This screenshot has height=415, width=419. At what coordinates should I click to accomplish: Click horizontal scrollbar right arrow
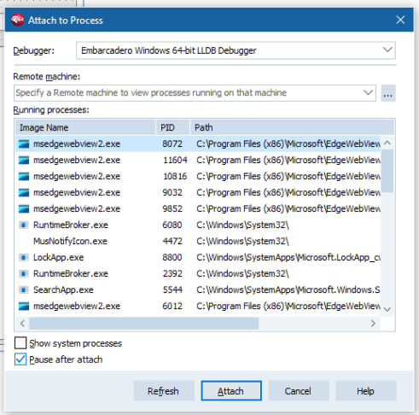pyautogui.click(x=373, y=324)
